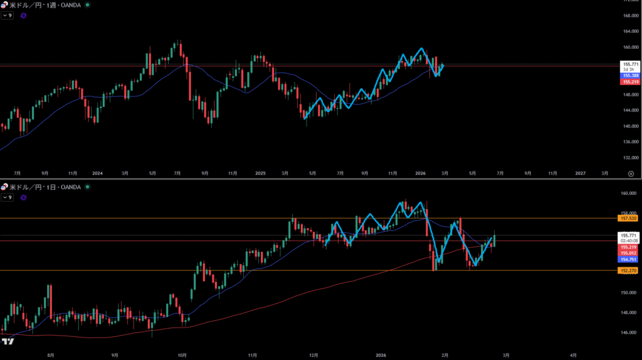Select the orange 152.270 price label
The image size is (642, 360).
pos(628,270)
